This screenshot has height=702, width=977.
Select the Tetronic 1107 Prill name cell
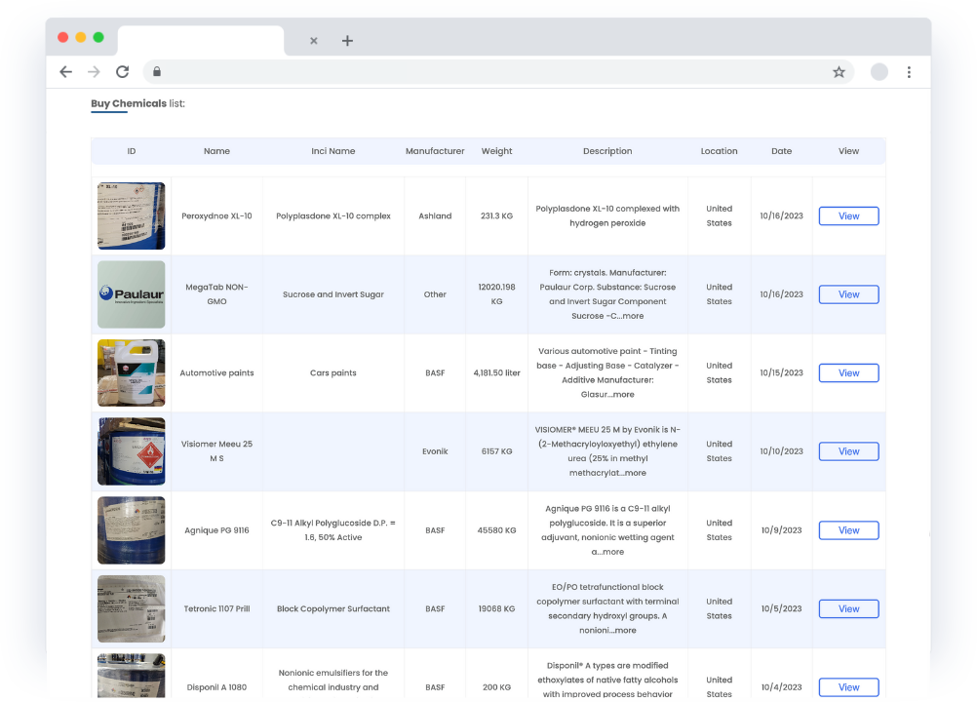click(x=216, y=609)
